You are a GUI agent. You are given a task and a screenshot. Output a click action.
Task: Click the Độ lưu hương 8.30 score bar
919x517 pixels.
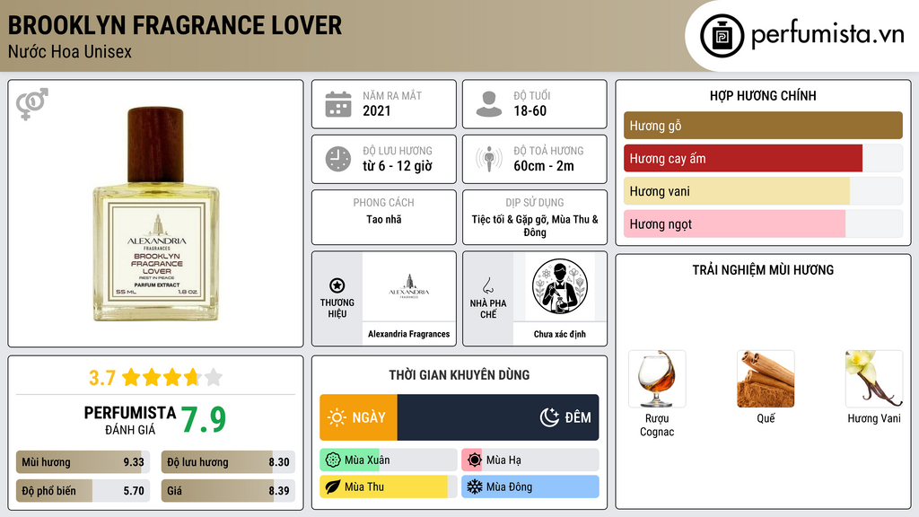point(228,462)
